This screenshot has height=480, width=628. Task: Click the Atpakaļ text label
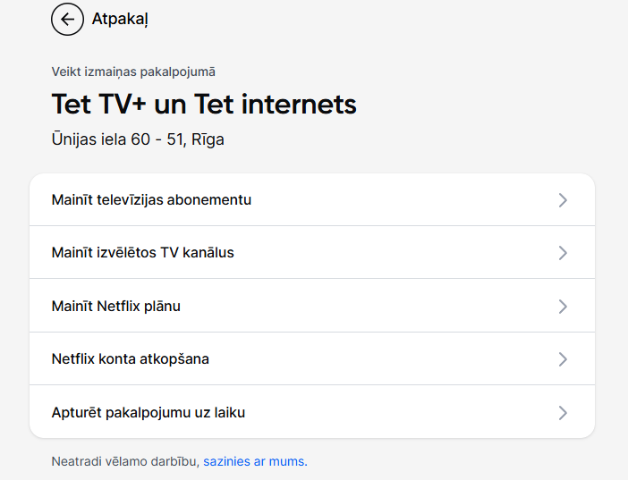(120, 19)
